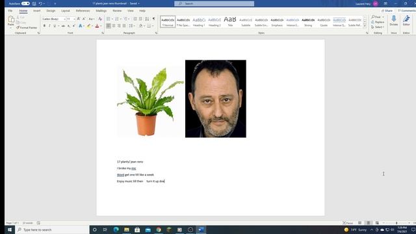The width and height of the screenshot is (416, 234).
Task: Click Format Painter
Action: pyautogui.click(x=27, y=27)
